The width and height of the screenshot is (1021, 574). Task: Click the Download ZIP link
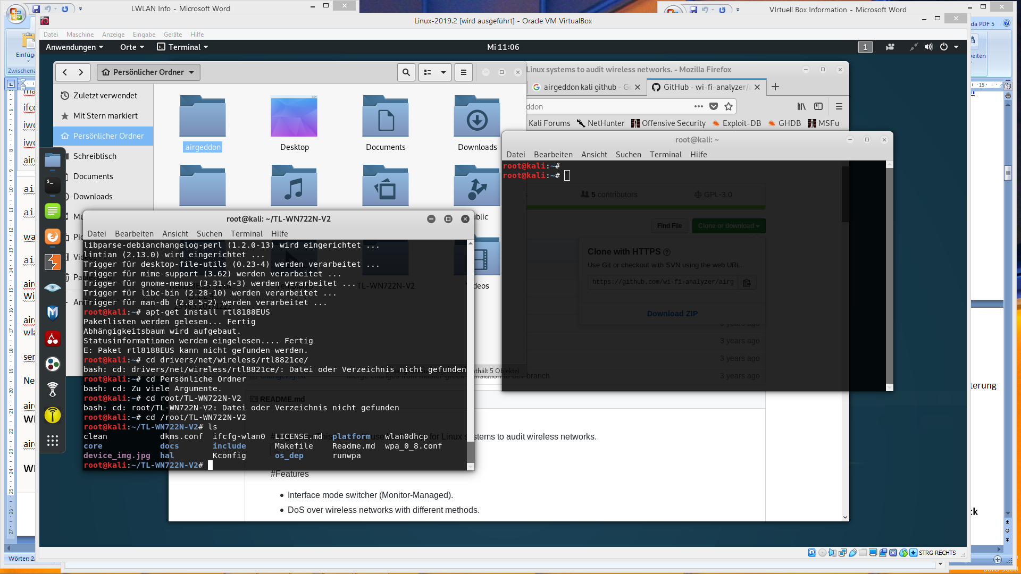(x=672, y=314)
